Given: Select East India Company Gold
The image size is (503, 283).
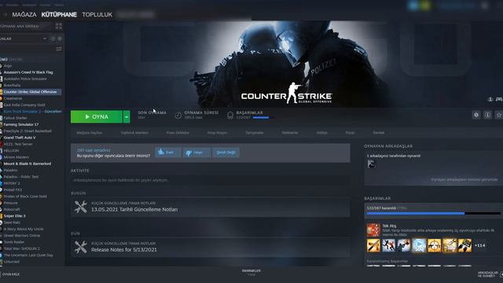Looking at the screenshot, I should (24, 105).
